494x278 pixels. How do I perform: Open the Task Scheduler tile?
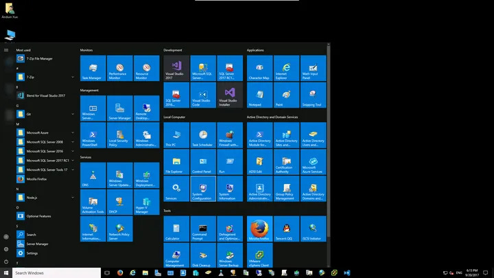[x=203, y=135]
